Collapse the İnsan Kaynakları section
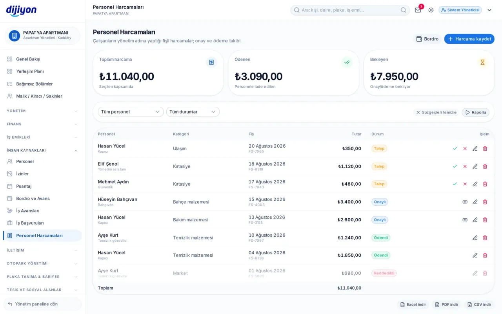 [x=42, y=150]
